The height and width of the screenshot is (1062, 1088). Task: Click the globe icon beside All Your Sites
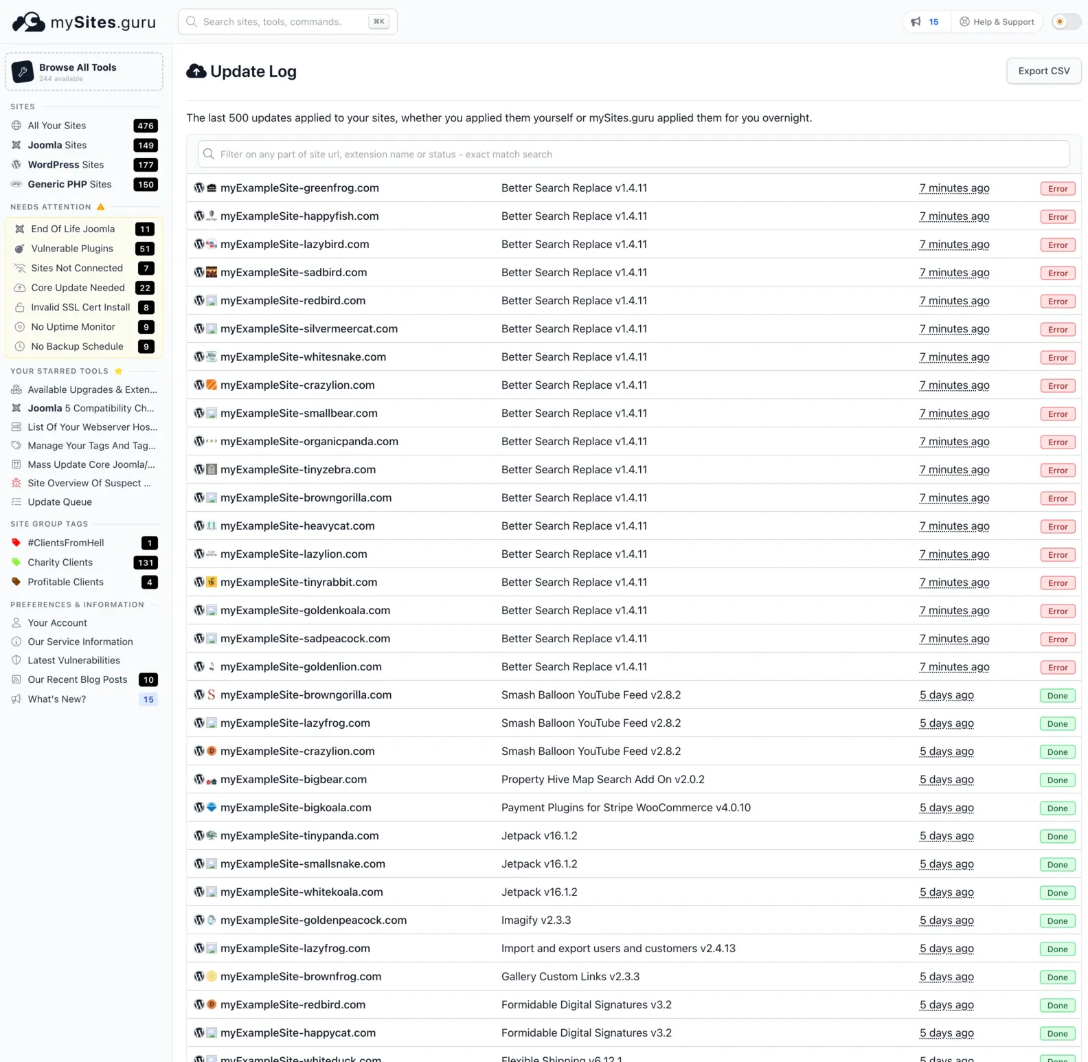16,126
